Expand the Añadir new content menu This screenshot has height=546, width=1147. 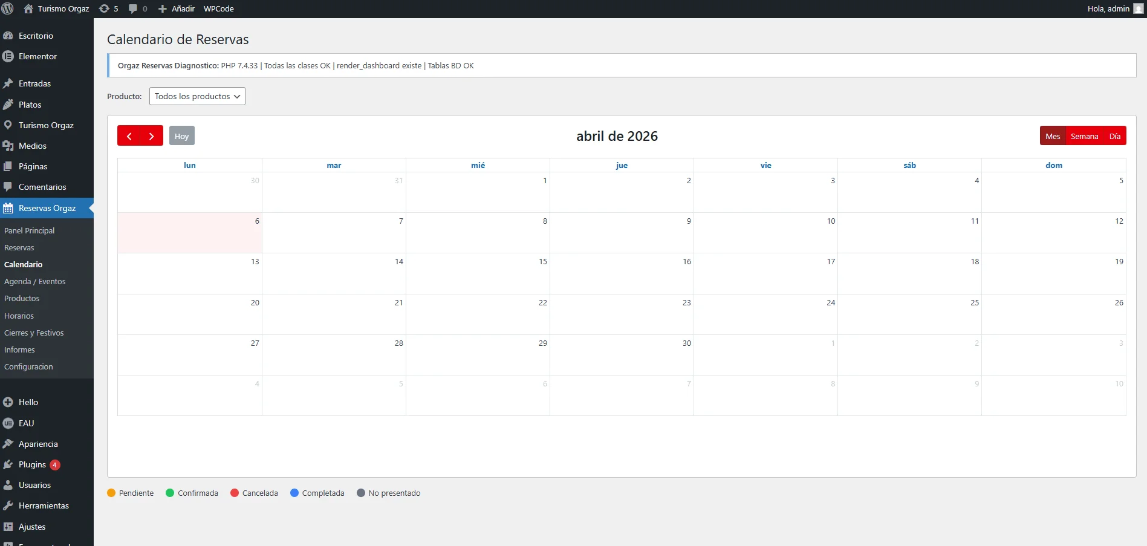177,8
